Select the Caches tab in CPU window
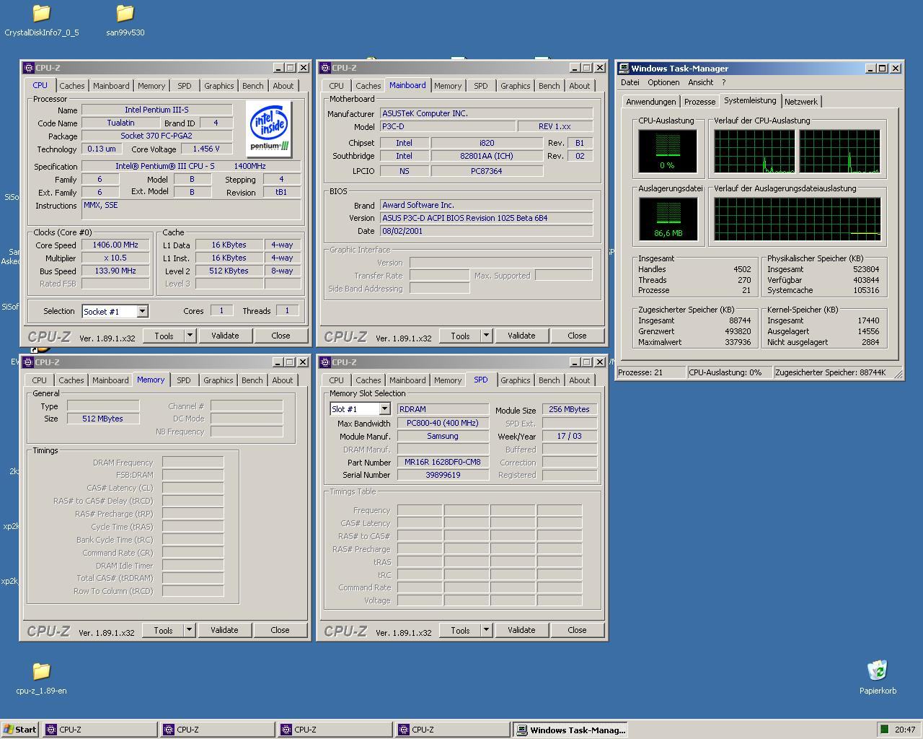Viewport: 923px width, 739px height. pyautogui.click(x=71, y=86)
